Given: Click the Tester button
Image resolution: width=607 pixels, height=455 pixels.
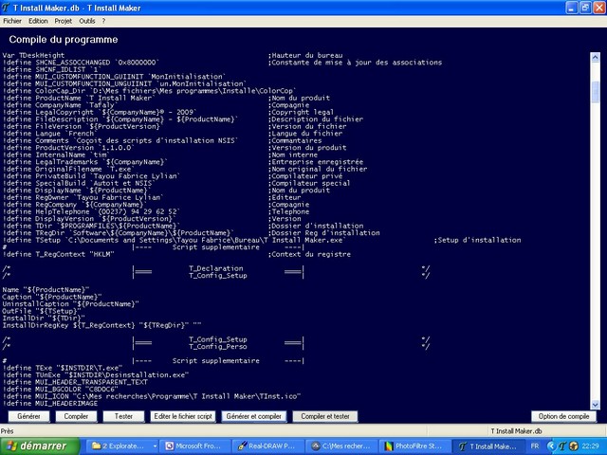Looking at the screenshot, I should point(123,416).
